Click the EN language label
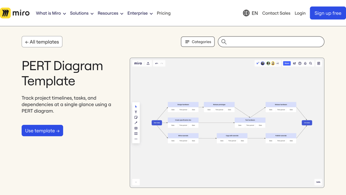 (255, 13)
